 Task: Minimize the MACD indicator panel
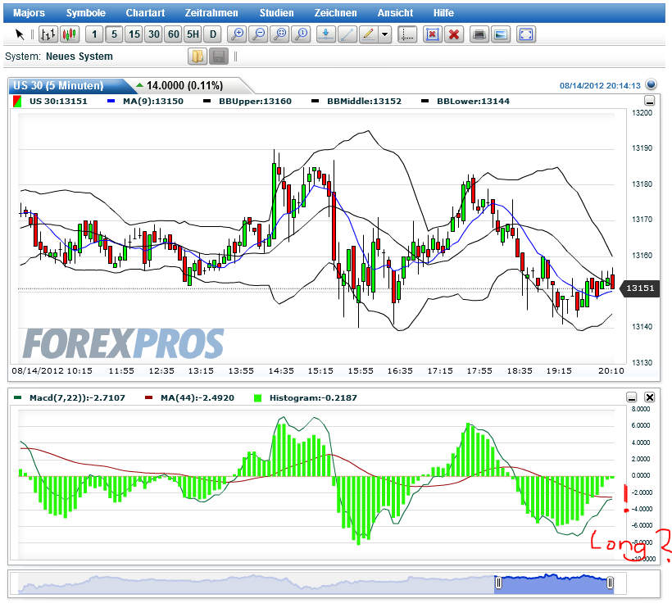pos(632,397)
